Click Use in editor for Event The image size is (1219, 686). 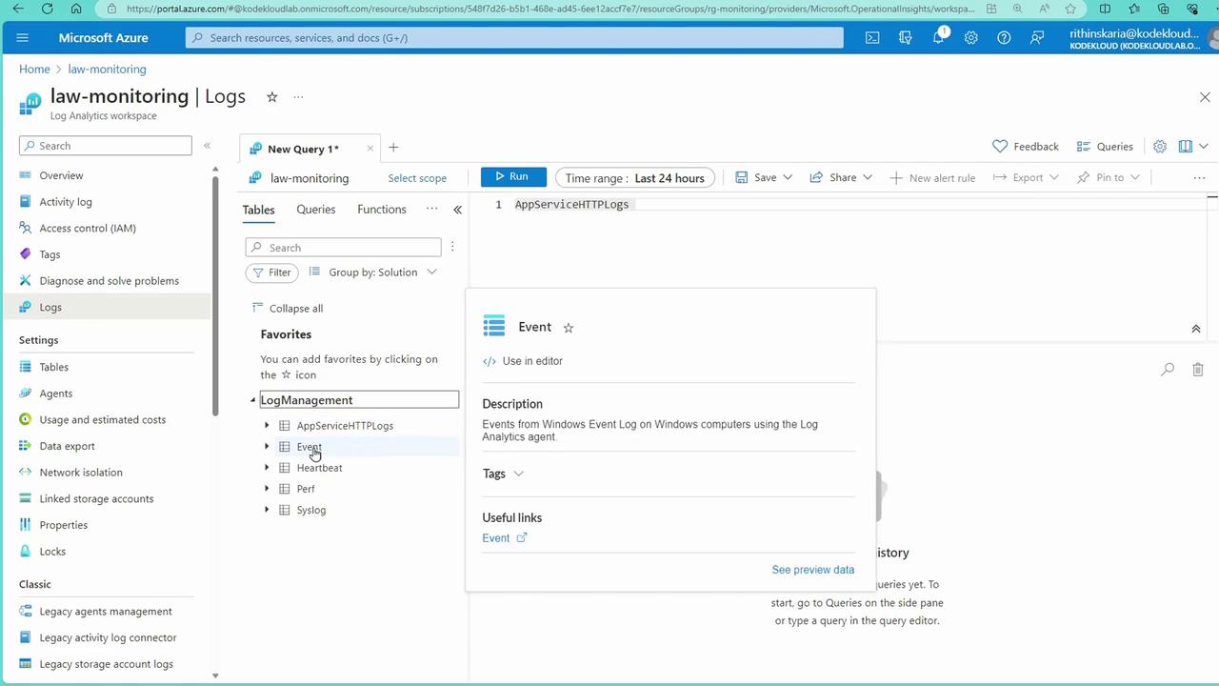[x=523, y=361]
